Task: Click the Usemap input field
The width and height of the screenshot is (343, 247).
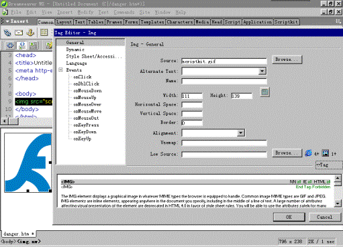Action: click(224, 143)
